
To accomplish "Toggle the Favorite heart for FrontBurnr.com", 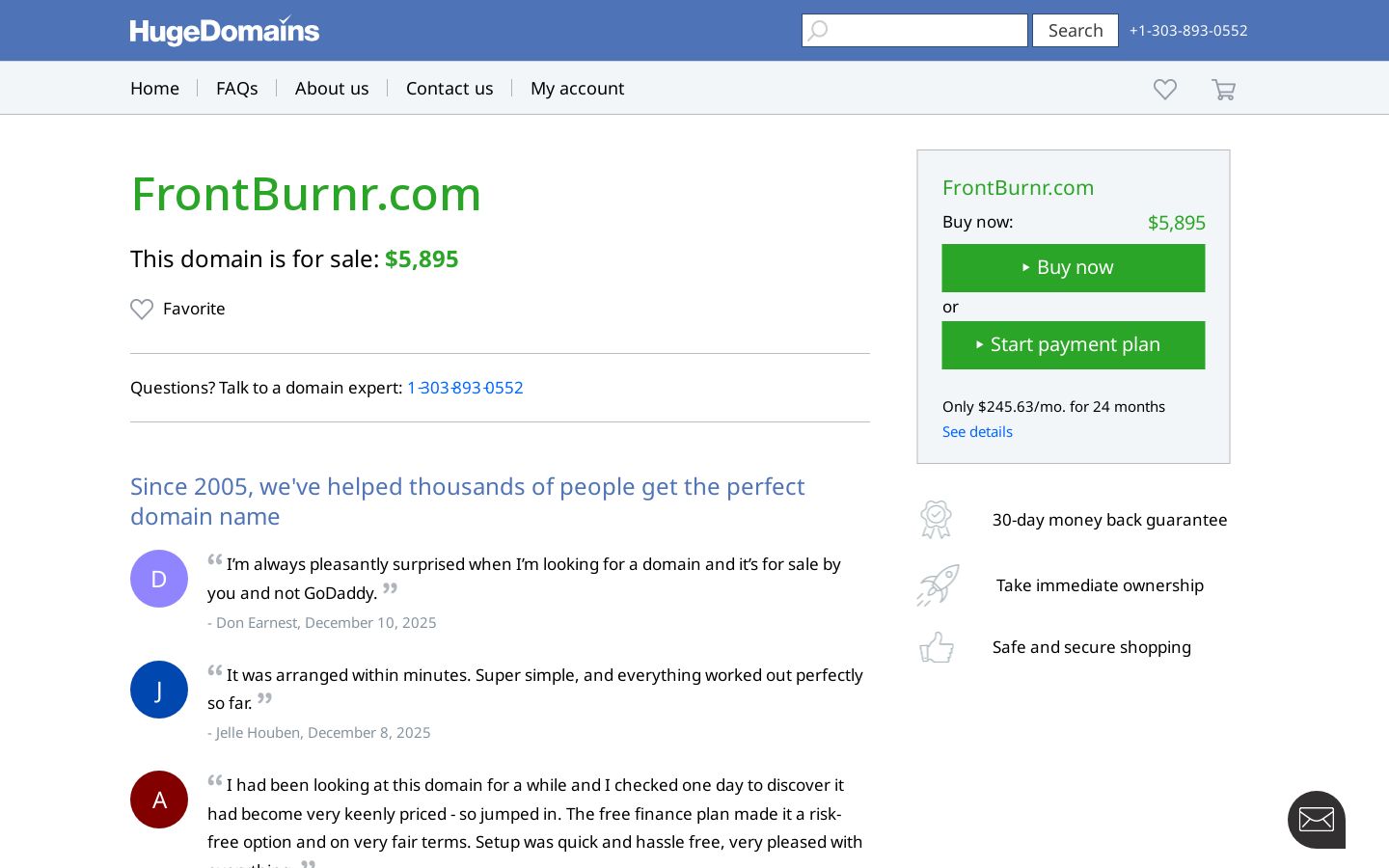I will pos(142,309).
